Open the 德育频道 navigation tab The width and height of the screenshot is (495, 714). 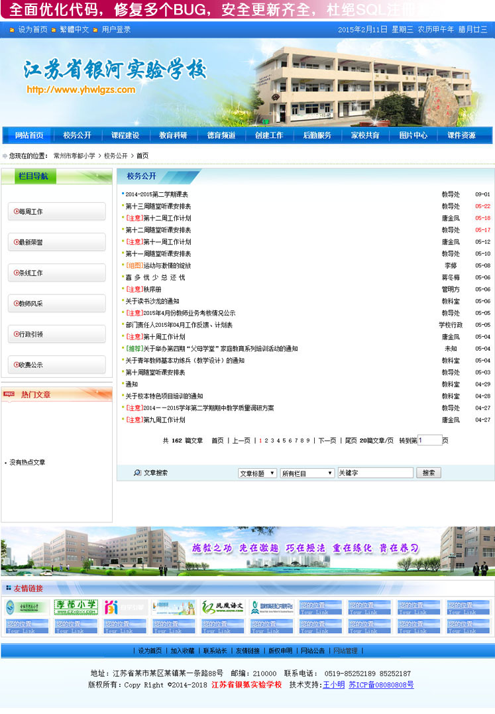[221, 135]
